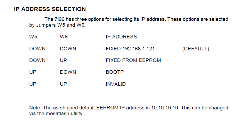
Task: Click the W5 column header
Action: (x=33, y=37)
